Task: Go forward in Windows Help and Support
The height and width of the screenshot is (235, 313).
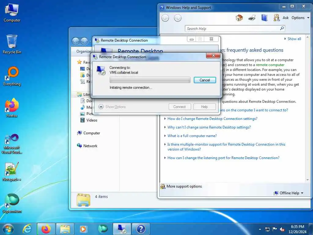Action: pos(178,18)
